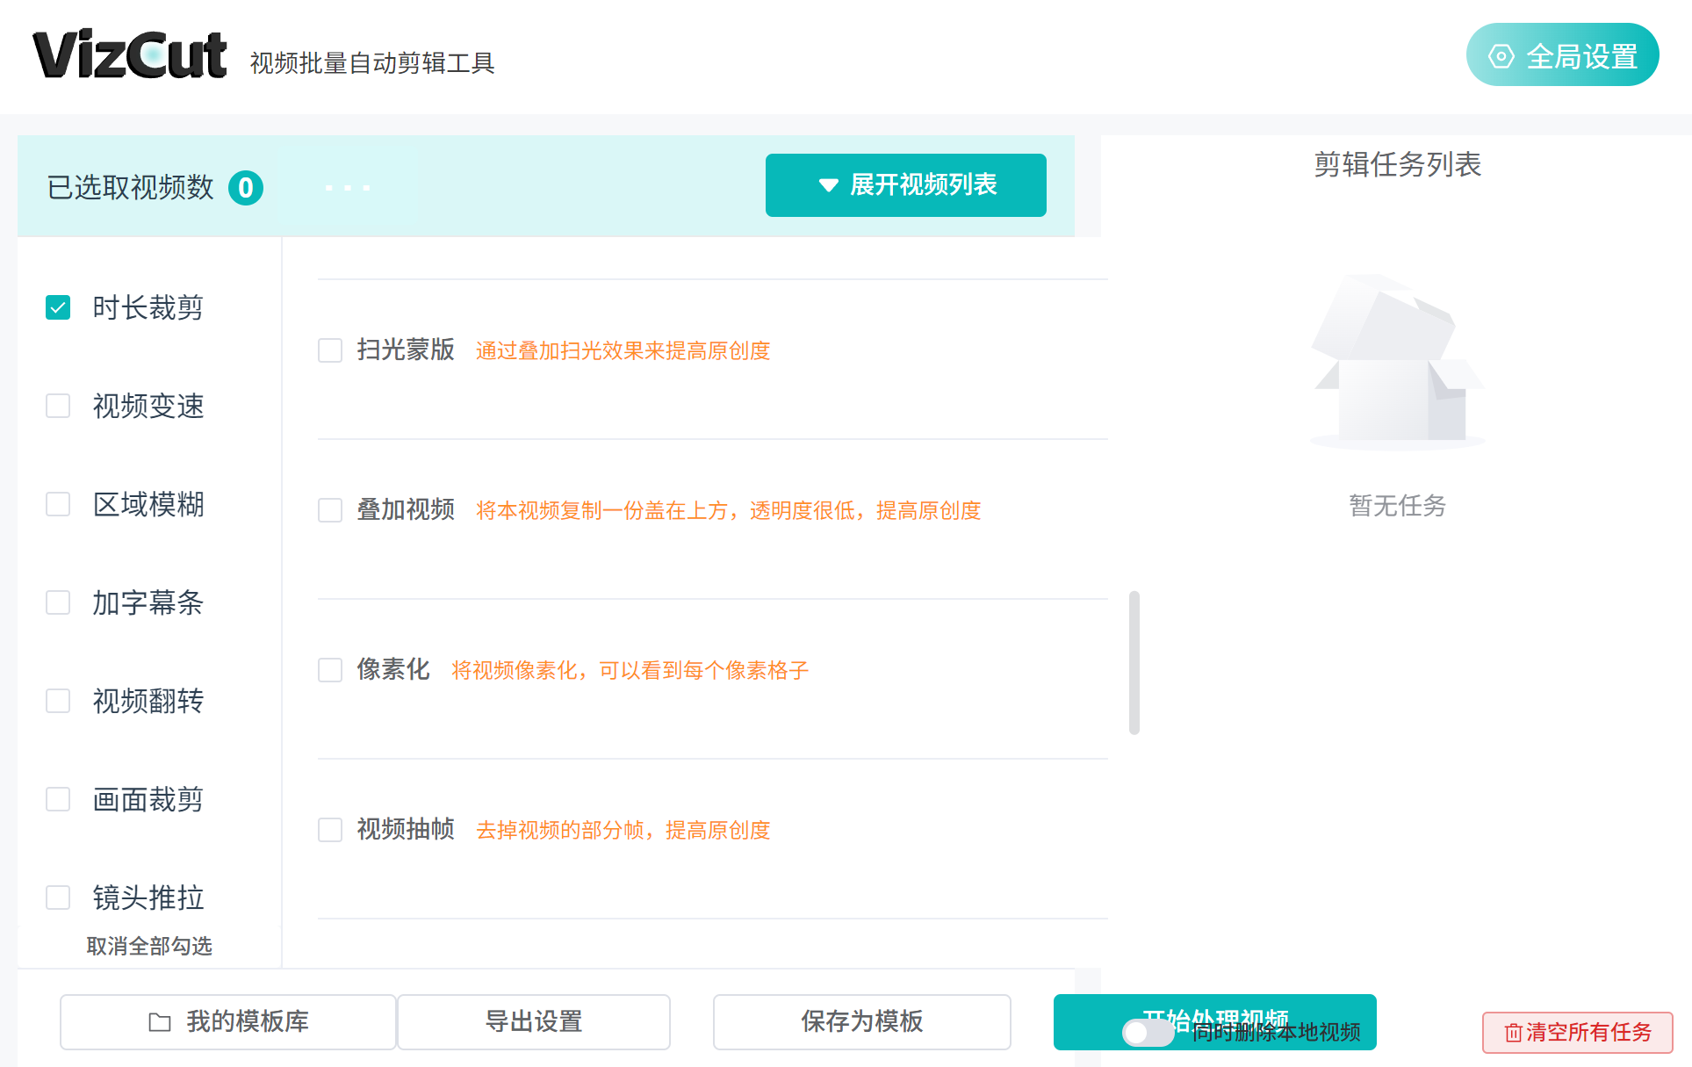The image size is (1692, 1067).
Task: Click the vertical scrollbar of effects list
Action: (1134, 663)
